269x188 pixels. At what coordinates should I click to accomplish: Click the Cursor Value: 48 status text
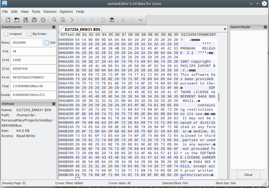[x=120, y=183]
